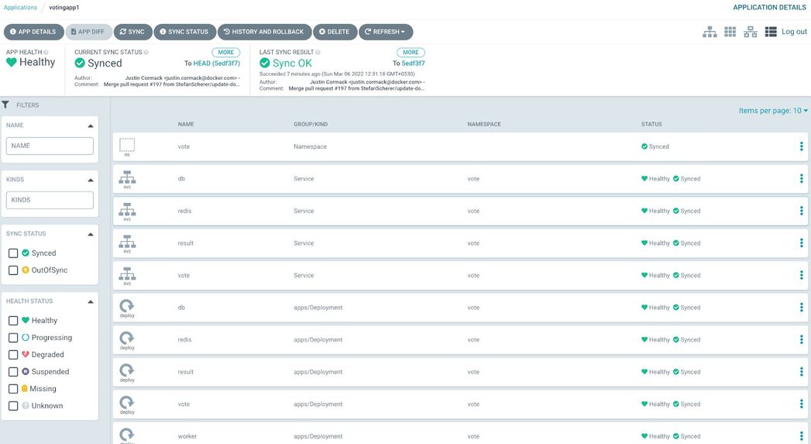Image resolution: width=811 pixels, height=444 pixels.
Task: Collapse the KINDS filter section
Action: [x=91, y=180]
